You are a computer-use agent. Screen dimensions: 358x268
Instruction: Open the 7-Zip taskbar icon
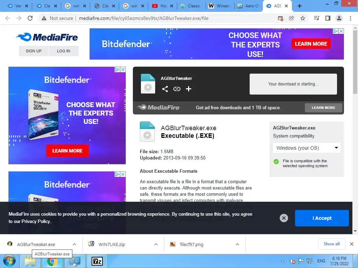[x=97, y=261]
